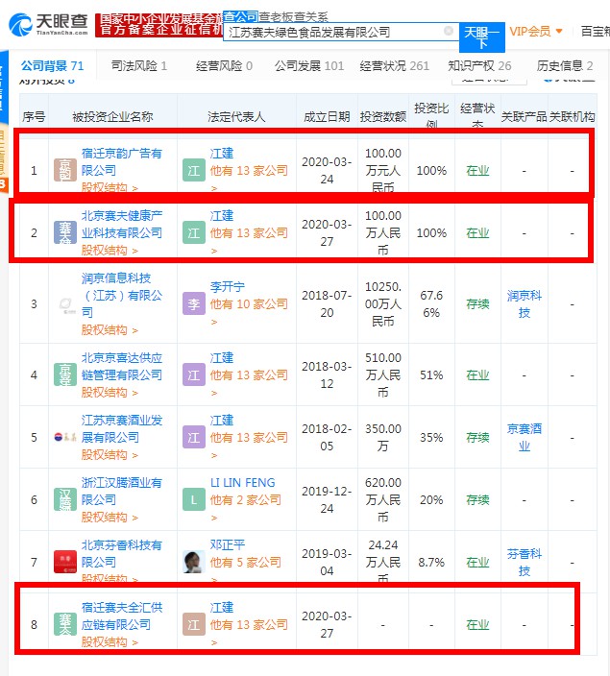Open the logo icon of 北京赛夫健康产业科技有限公司
610x676 pixels.
(x=65, y=232)
